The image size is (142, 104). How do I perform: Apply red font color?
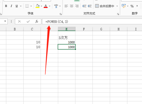coord(46,6)
